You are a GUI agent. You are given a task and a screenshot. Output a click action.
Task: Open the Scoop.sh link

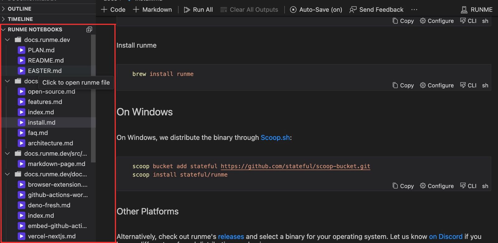275,137
